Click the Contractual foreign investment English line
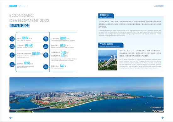Viewport: 173px width, 122px height. pyautogui.click(x=64, y=59)
